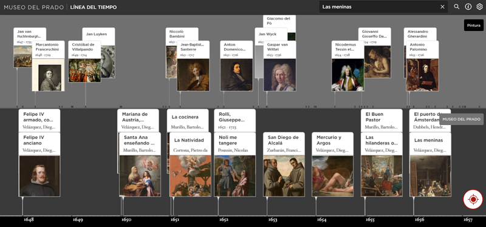Jump to year 1654 on timeline
Image resolution: width=486 pixels, height=227 pixels.
click(322, 220)
